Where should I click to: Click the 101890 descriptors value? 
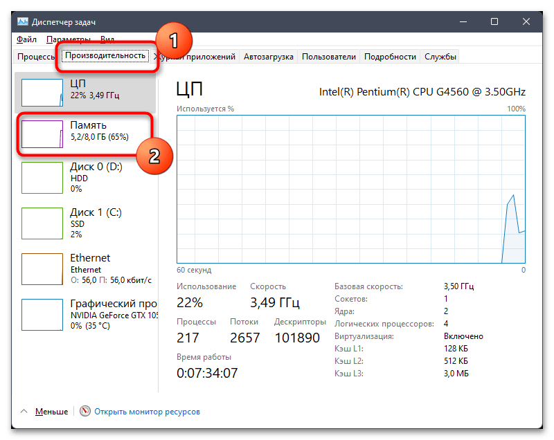[297, 338]
